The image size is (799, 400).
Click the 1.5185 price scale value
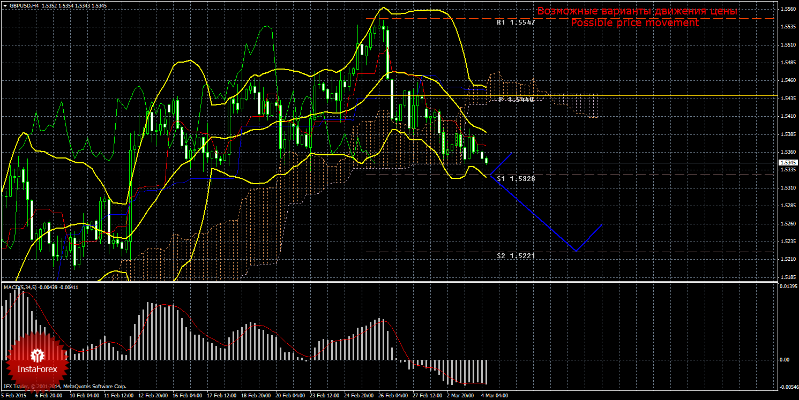(x=787, y=277)
